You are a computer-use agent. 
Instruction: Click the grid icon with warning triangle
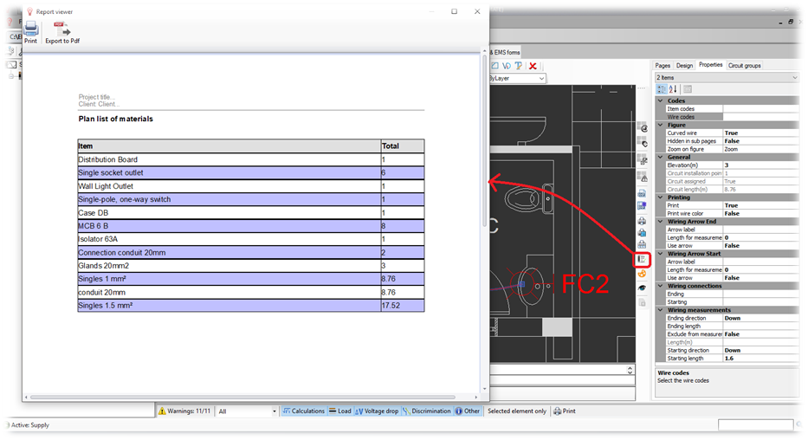click(x=643, y=177)
